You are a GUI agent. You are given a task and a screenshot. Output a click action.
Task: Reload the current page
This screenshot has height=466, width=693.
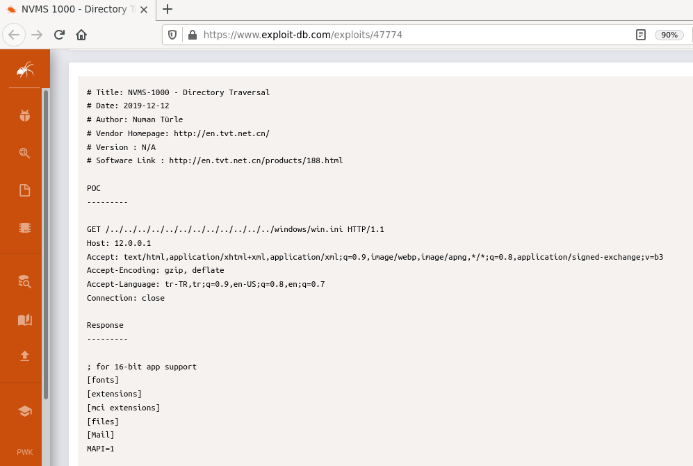pyautogui.click(x=59, y=35)
